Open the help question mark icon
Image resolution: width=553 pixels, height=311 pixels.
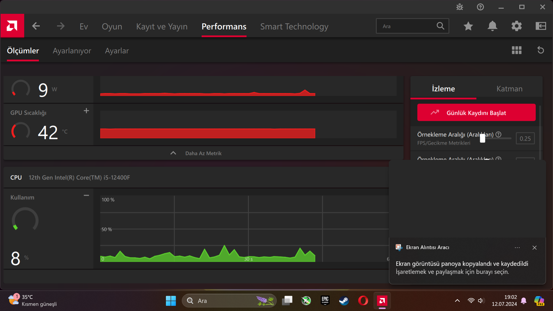[x=480, y=7]
